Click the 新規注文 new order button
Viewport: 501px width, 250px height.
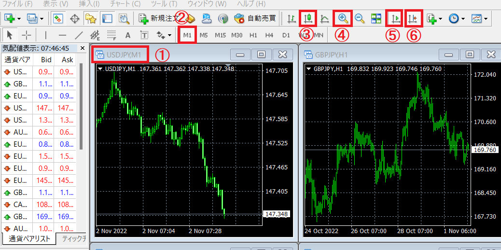159,19
